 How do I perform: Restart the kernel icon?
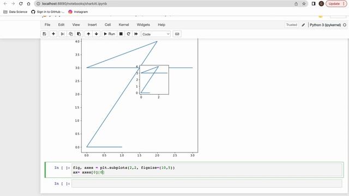129,34
